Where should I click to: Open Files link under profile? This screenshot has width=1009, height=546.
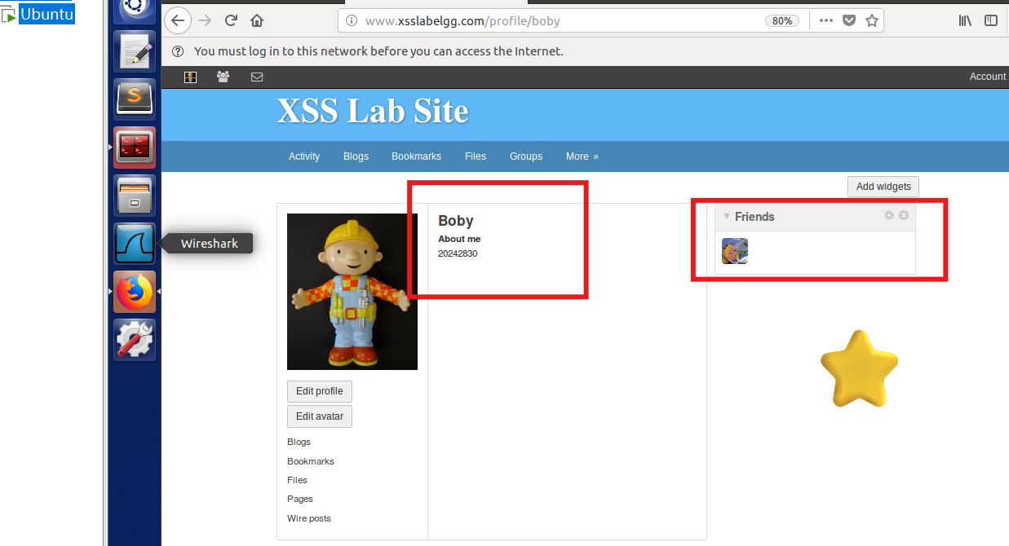click(297, 480)
